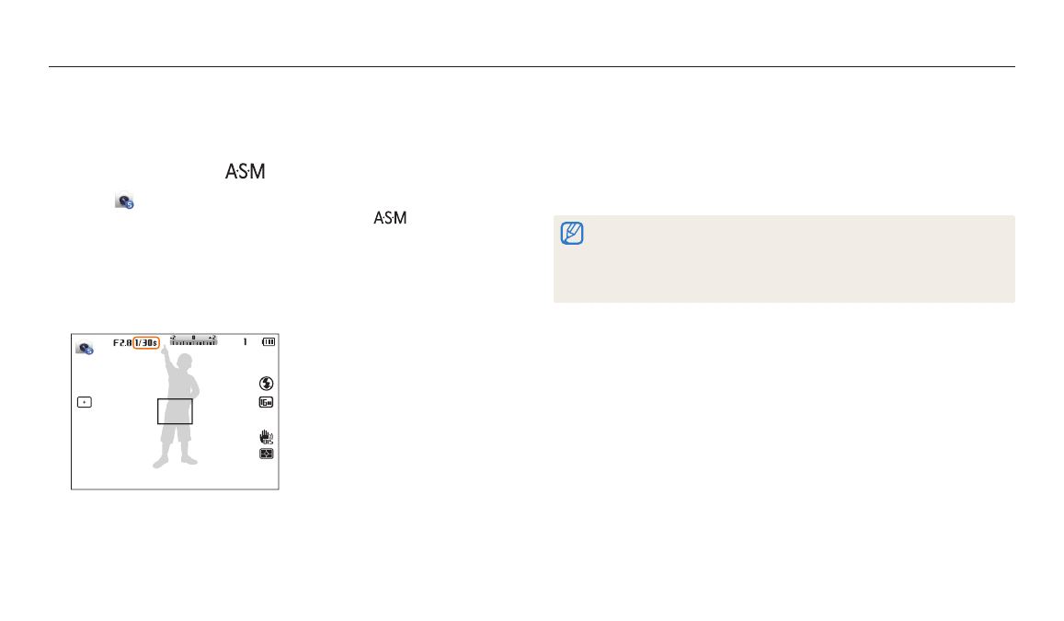This screenshot has width=1064, height=621.
Task: Click the remaining shots counter showing 1
Action: [x=246, y=342]
